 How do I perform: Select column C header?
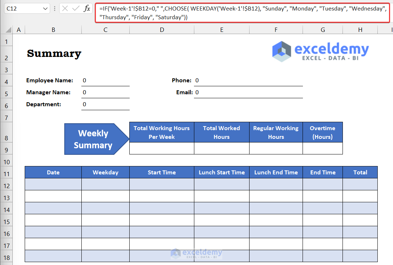coord(106,30)
